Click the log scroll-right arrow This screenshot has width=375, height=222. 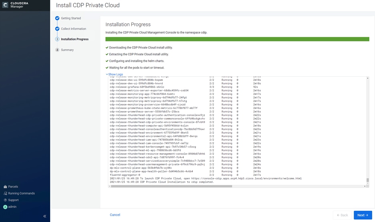click(x=365, y=186)
